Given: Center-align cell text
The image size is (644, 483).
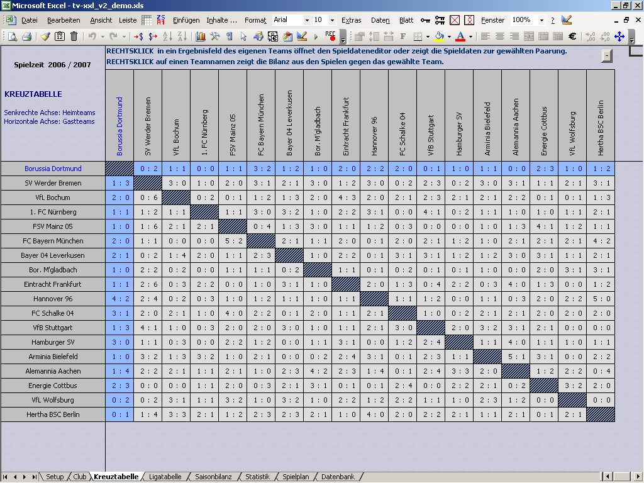Looking at the screenshot, I should coord(500,36).
